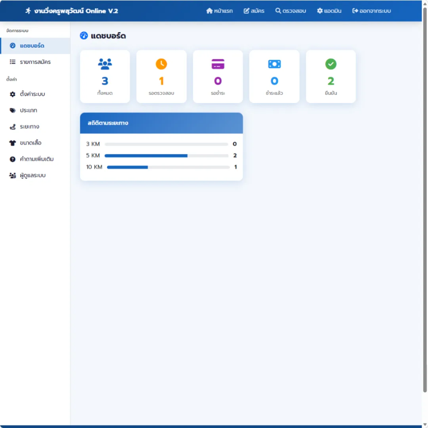428x428 pixels.
Task: Click the purple credit card รอชำระ card
Action: click(218, 76)
